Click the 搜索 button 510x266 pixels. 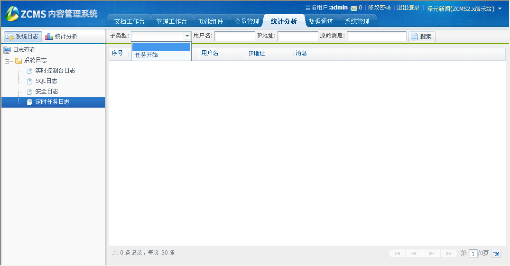(x=421, y=37)
